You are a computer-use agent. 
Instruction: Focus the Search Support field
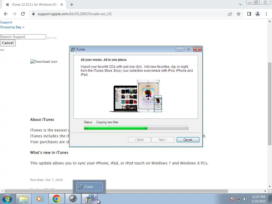[x=23, y=37]
